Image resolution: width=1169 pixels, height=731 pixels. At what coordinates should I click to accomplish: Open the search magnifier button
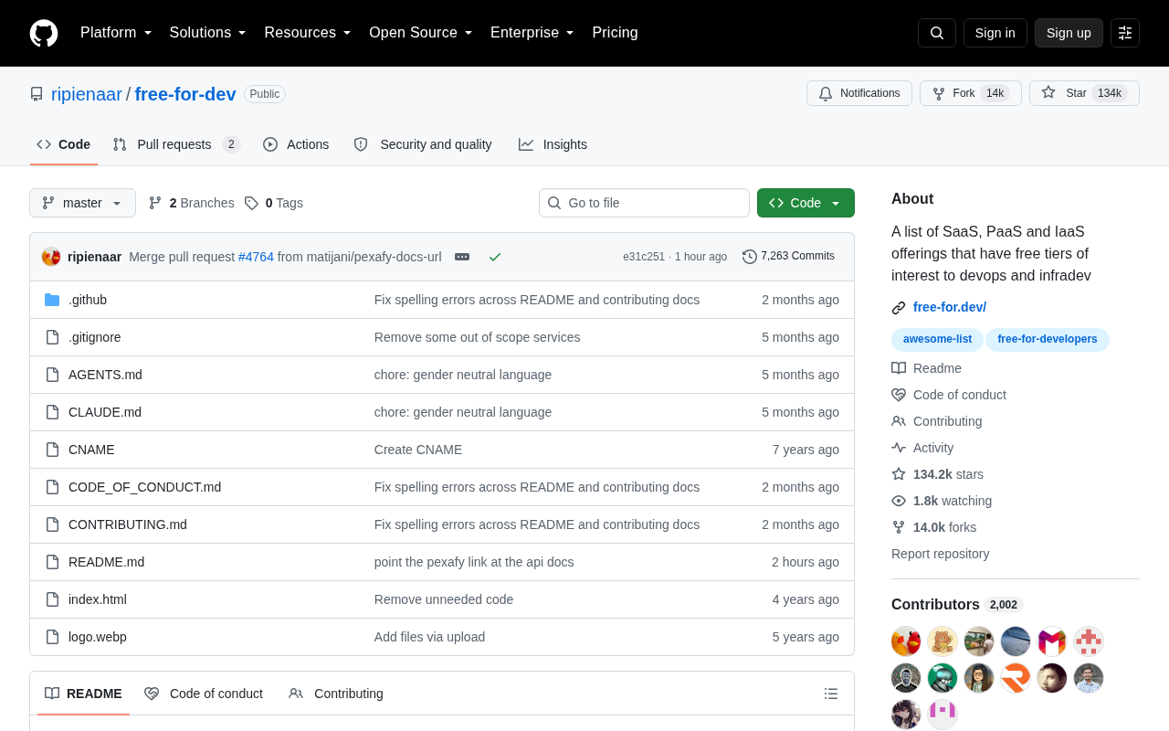(x=937, y=33)
